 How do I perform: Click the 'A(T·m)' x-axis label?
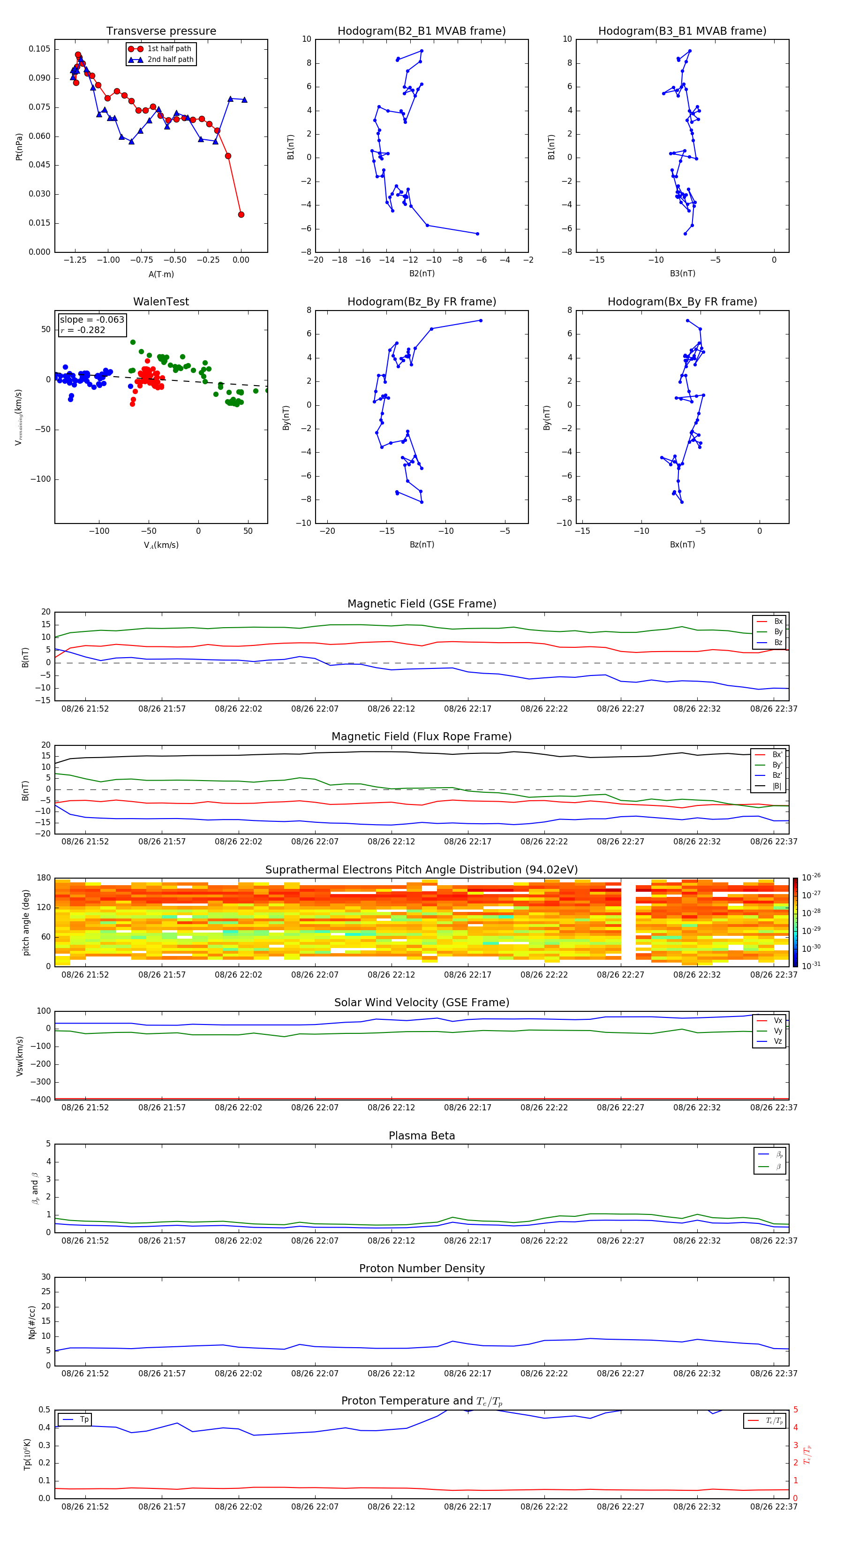click(x=161, y=274)
